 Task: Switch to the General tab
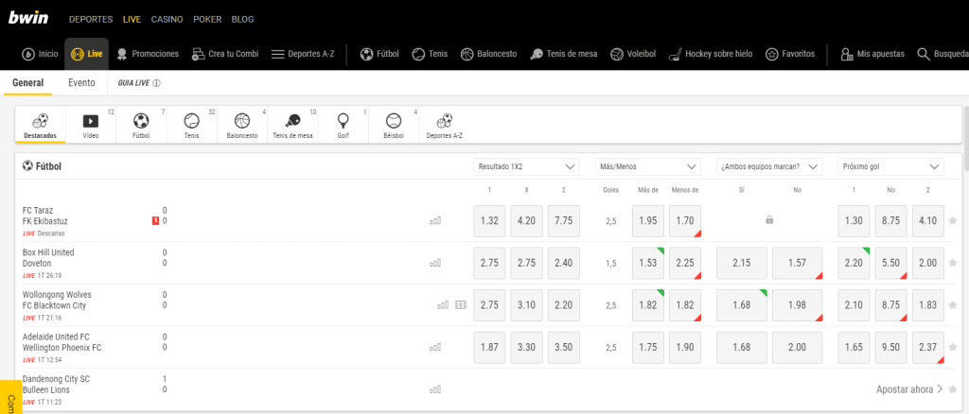click(x=27, y=82)
